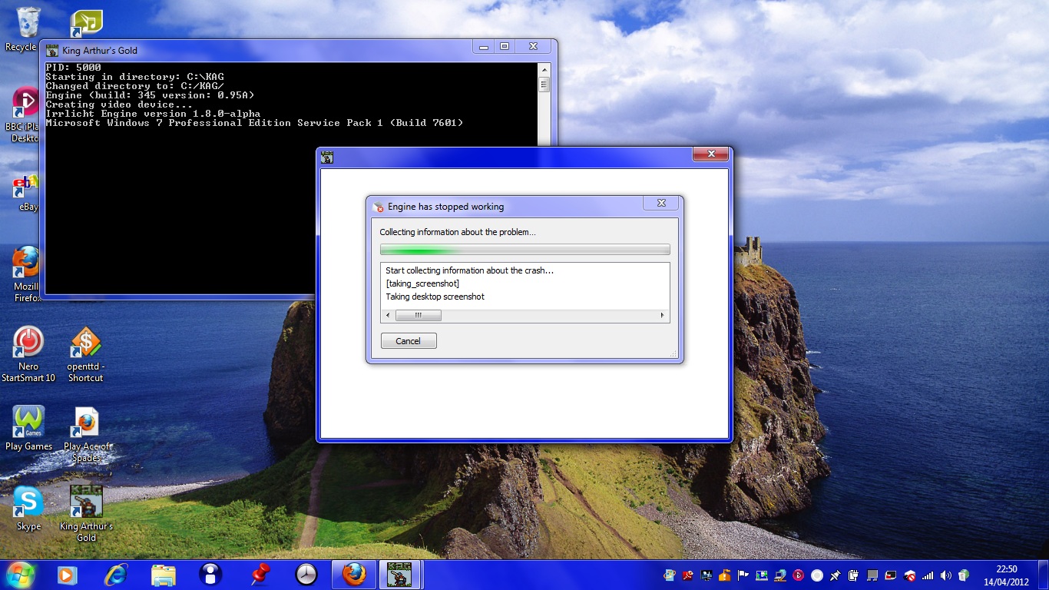The height and width of the screenshot is (590, 1049).
Task: Click the green recycle bin tray icon
Action: pyautogui.click(x=964, y=575)
